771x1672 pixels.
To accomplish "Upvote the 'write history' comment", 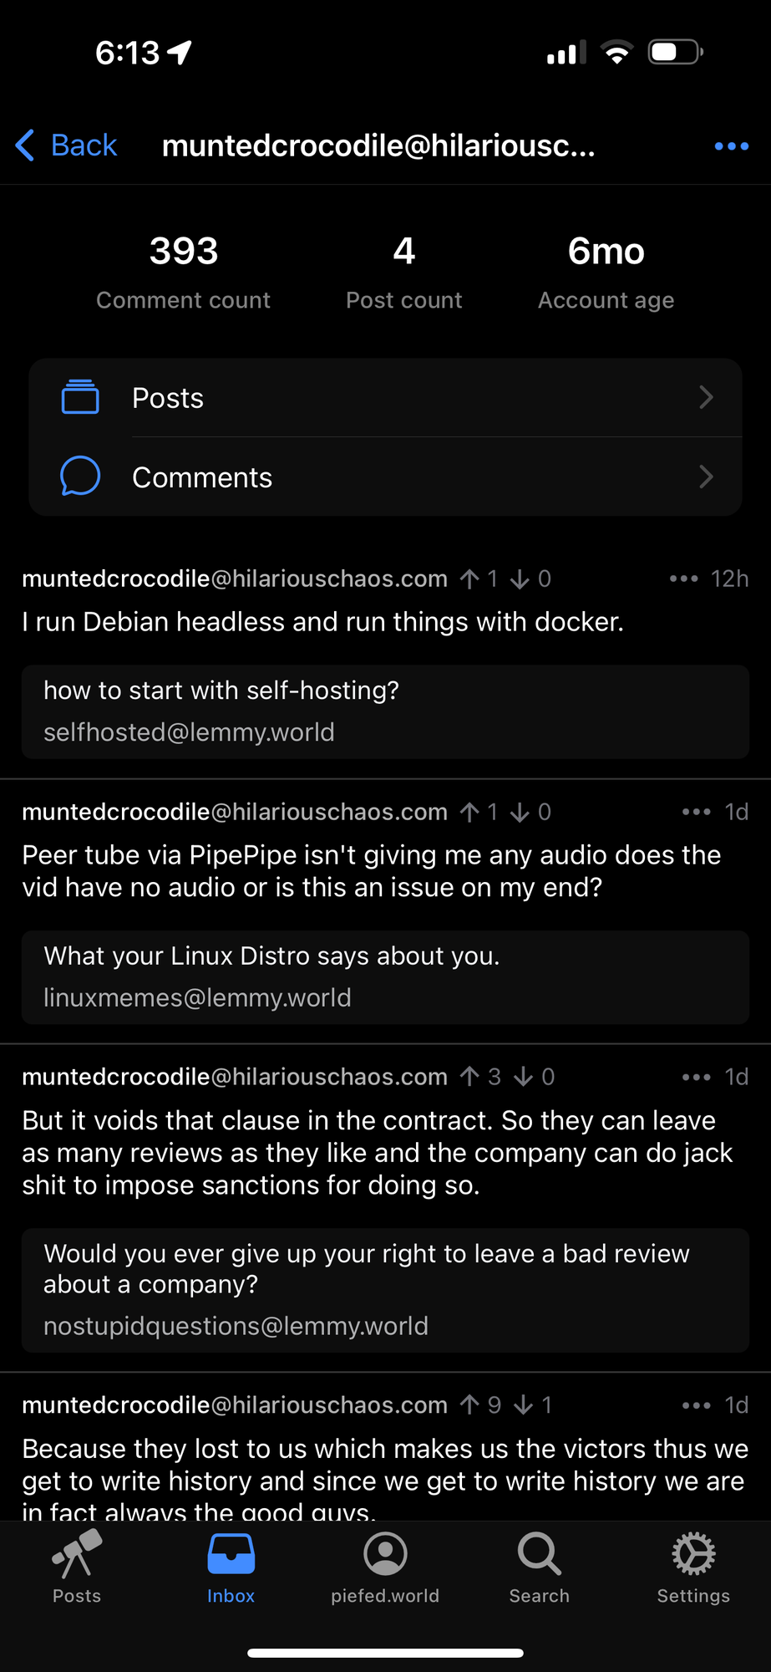I will tap(470, 1405).
